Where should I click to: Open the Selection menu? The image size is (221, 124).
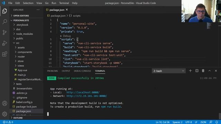28,3
